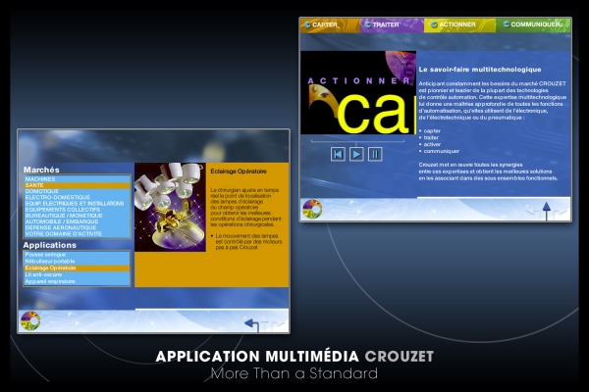
Task: Open the TRAITER tab
Action: point(386,24)
